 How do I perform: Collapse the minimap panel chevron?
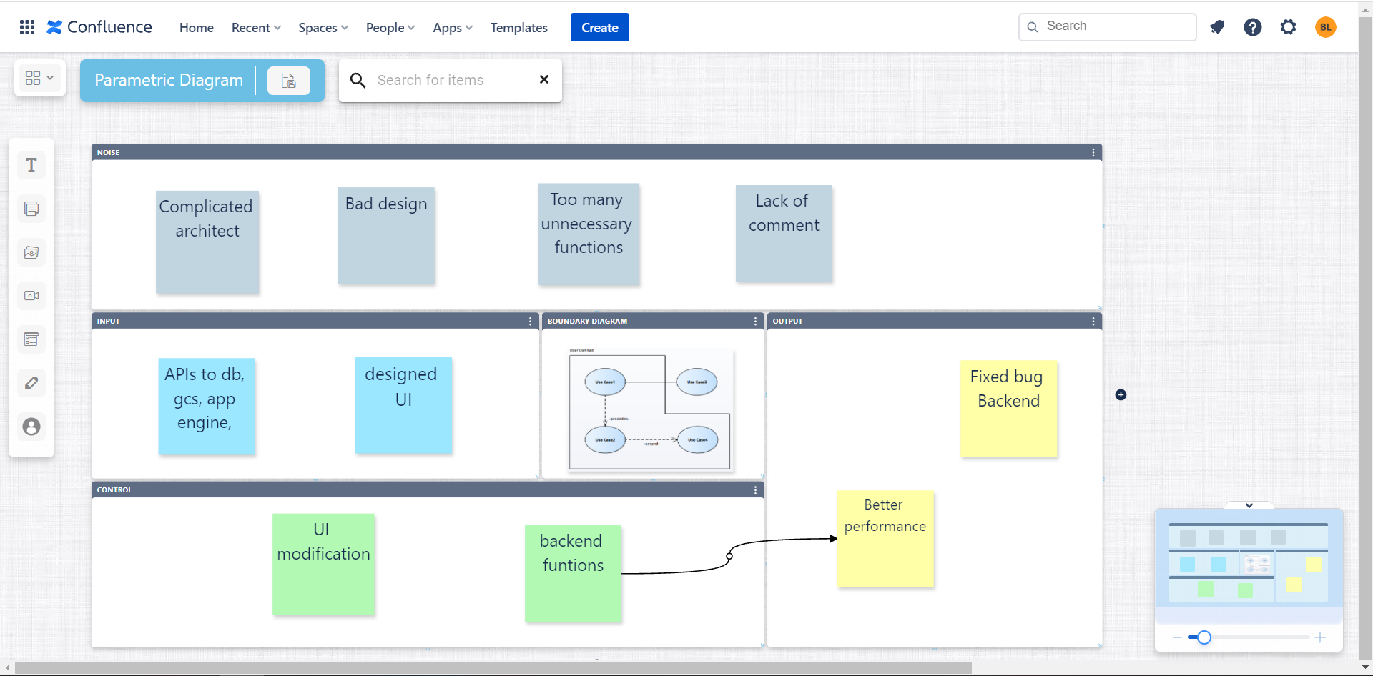(1249, 505)
